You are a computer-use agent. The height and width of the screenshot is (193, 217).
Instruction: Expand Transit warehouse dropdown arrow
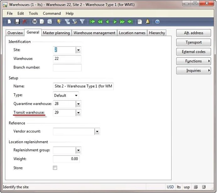tap(78, 113)
